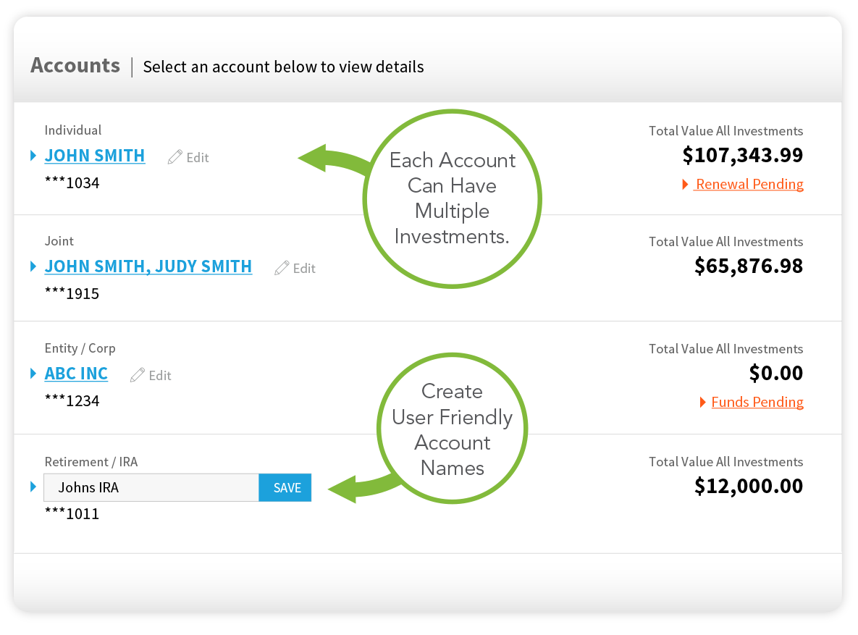Click the blue arrow next to JOHN SMITH account
This screenshot has width=858, height=635.
[x=33, y=155]
